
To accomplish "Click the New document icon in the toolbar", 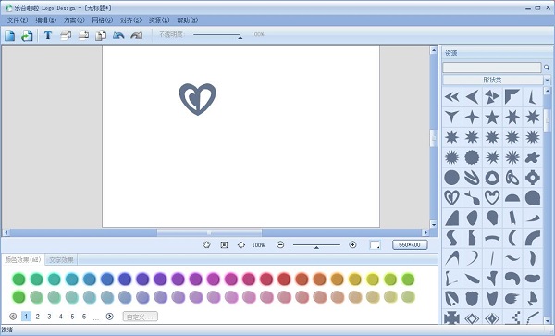I will coord(9,35).
